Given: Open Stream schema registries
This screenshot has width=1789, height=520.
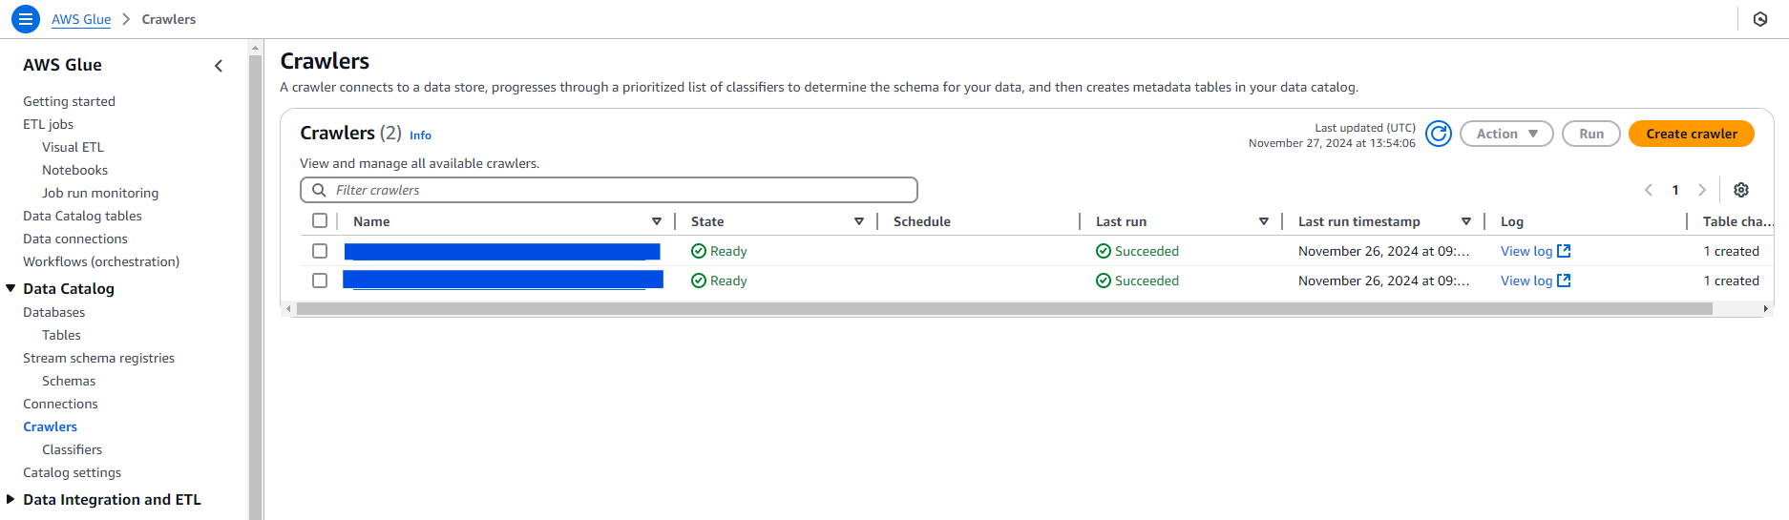Looking at the screenshot, I should point(98,358).
